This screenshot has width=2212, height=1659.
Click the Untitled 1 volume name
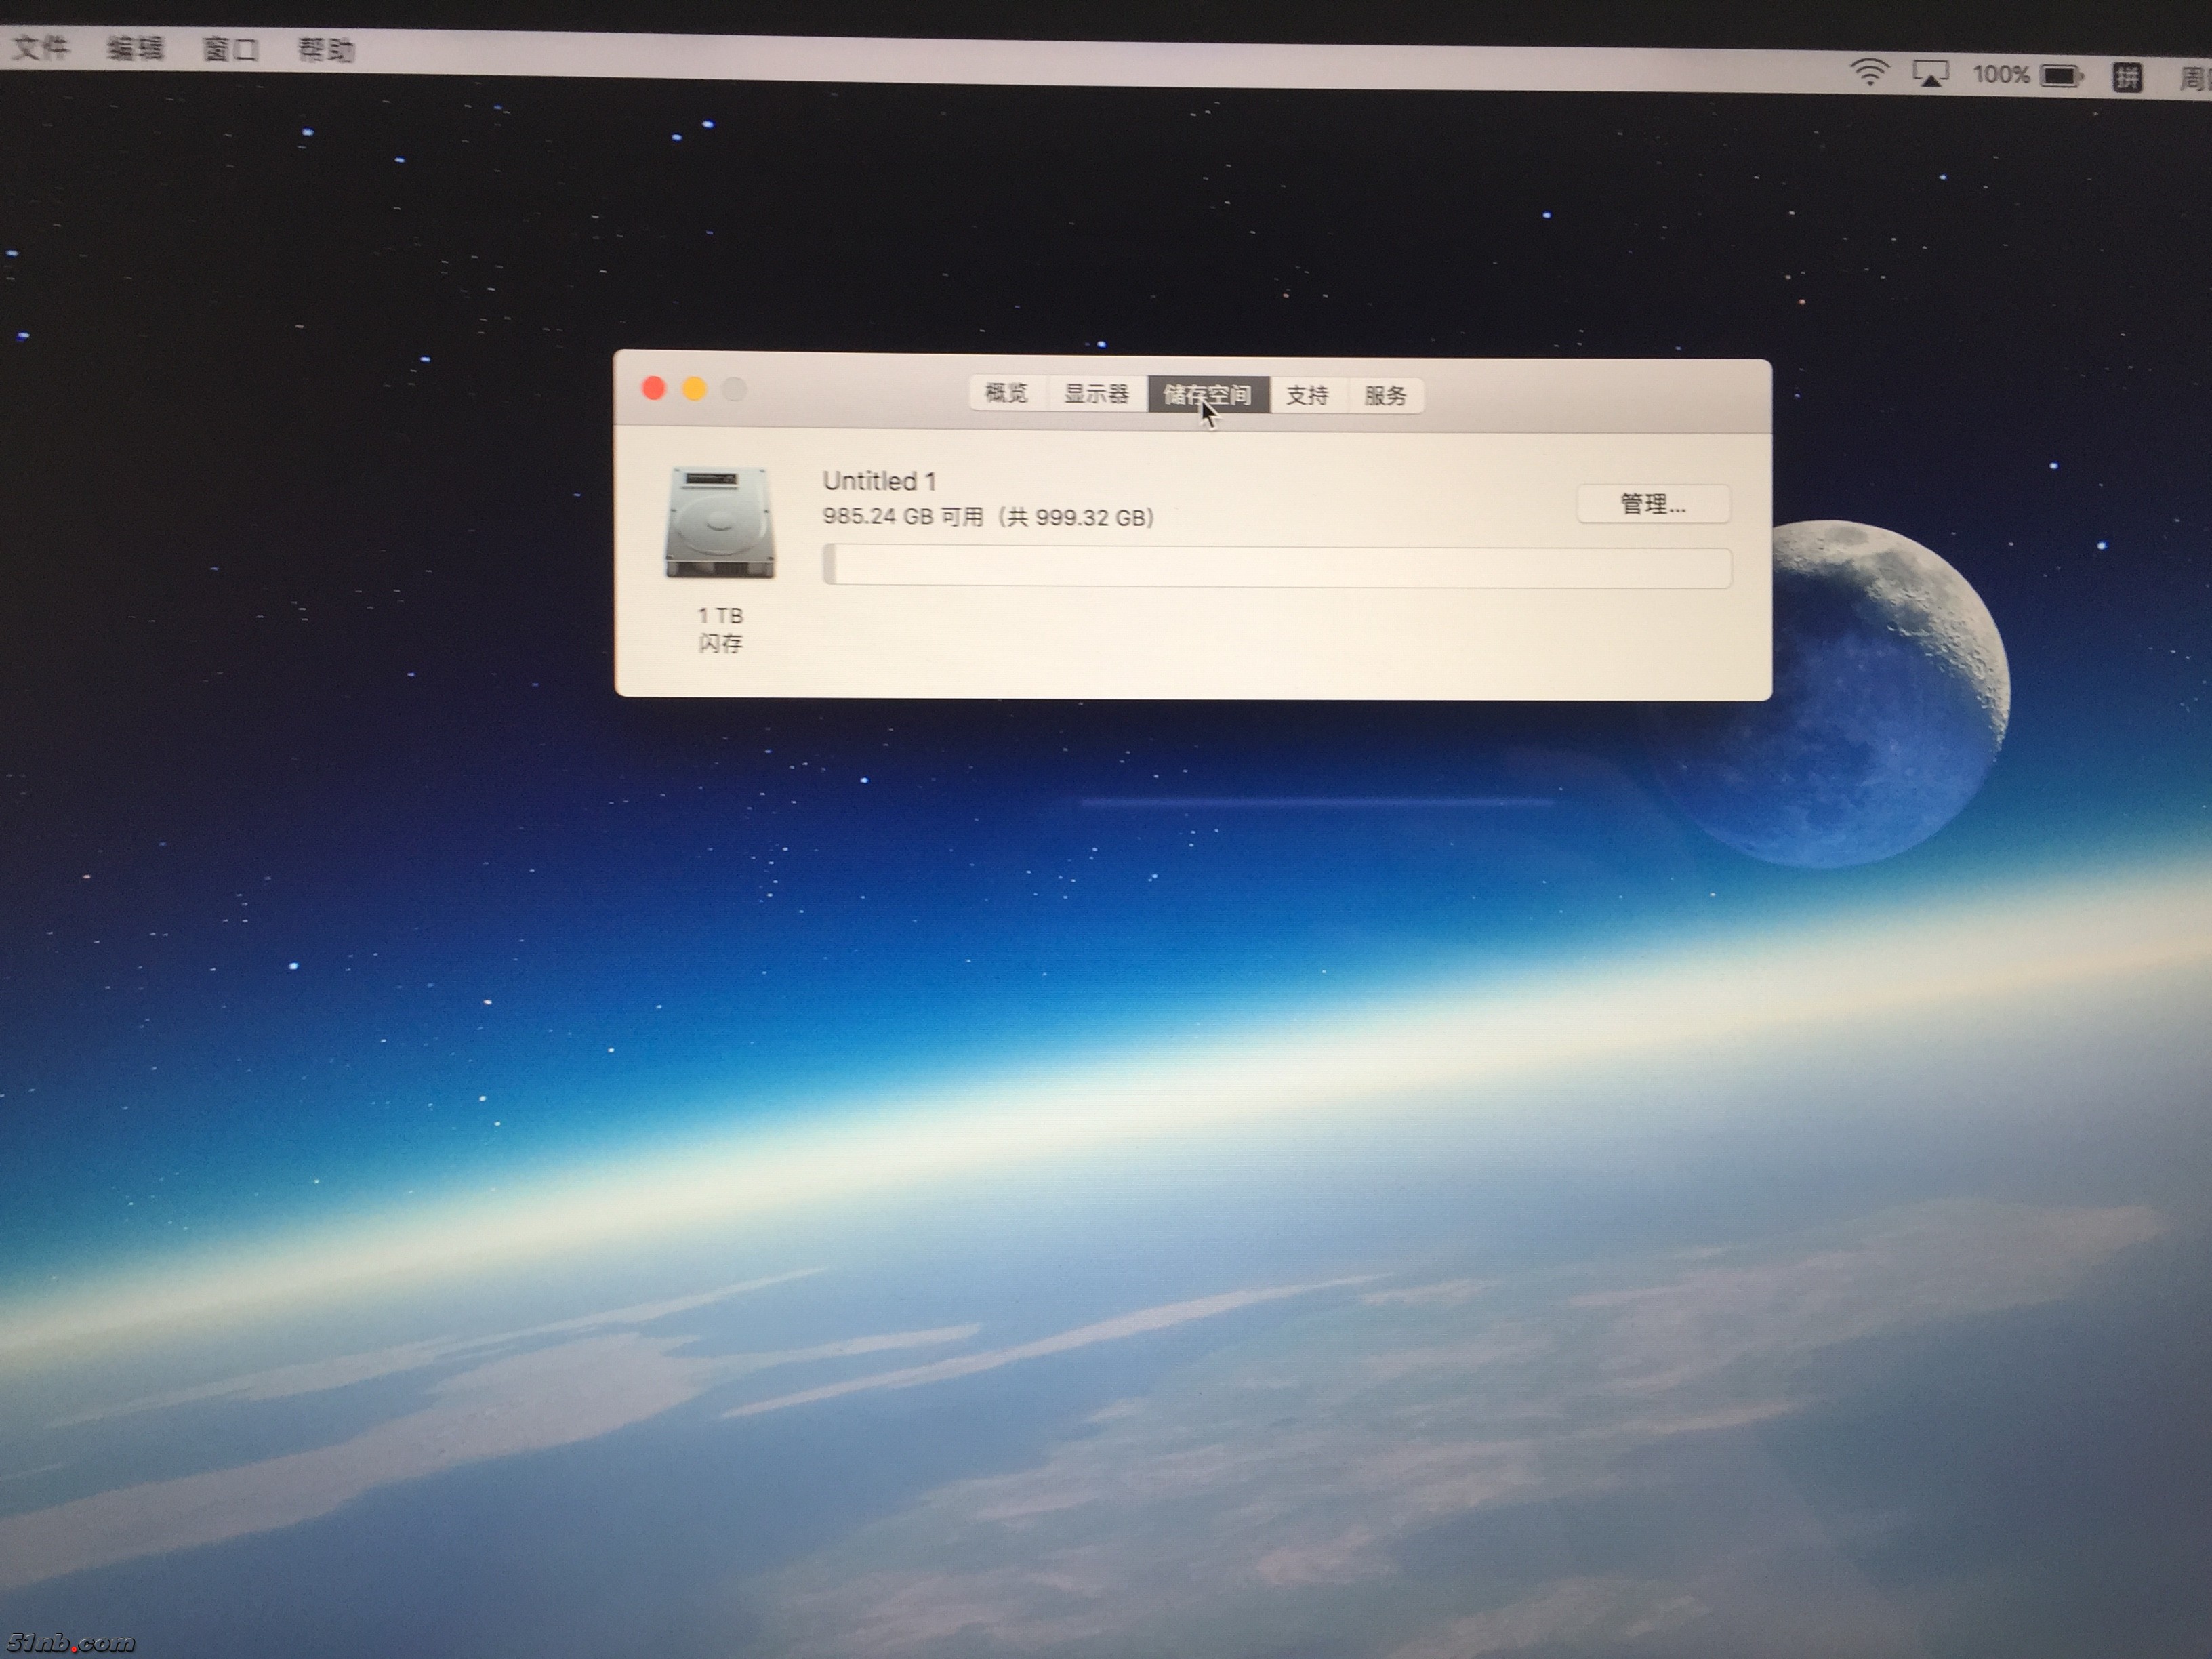click(x=879, y=481)
